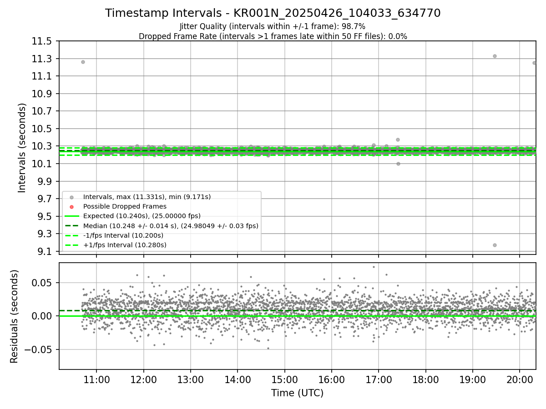This screenshot has height=409, width=546.
Task: Click the 19:00 time tick label
Action: [x=472, y=380]
